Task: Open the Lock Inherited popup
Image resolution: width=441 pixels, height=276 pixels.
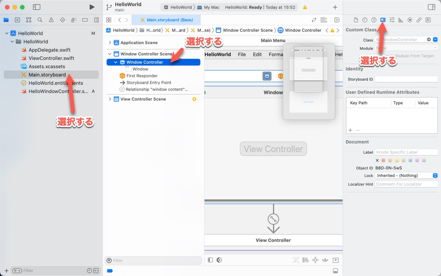Action: 406,175
